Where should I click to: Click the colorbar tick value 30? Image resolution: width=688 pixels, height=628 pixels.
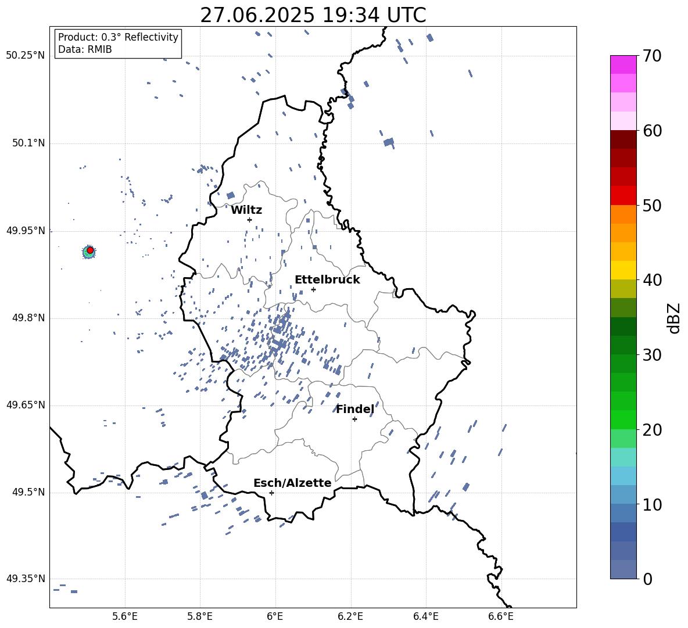[651, 355]
